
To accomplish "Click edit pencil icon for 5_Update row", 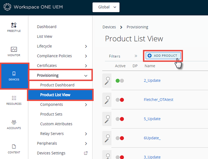I will click(x=106, y=121).
